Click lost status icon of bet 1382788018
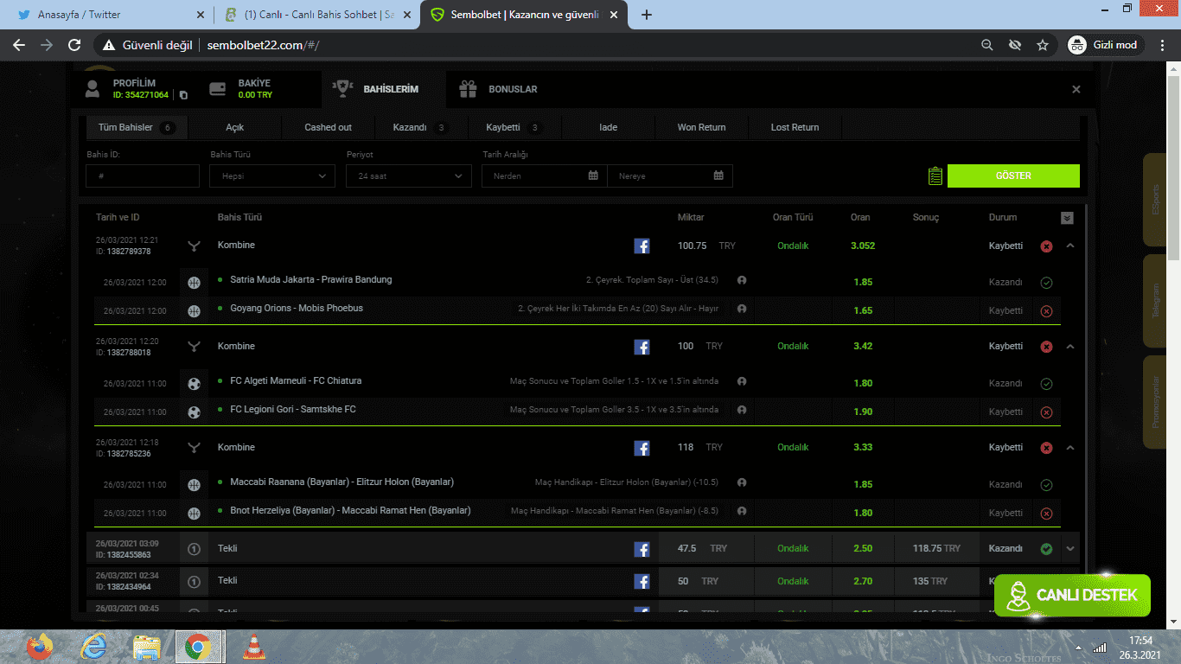The height and width of the screenshot is (664, 1181). coord(1046,348)
